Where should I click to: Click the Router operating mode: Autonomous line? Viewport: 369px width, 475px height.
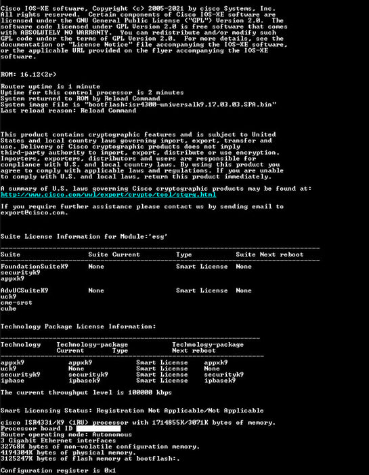[x=66, y=434]
